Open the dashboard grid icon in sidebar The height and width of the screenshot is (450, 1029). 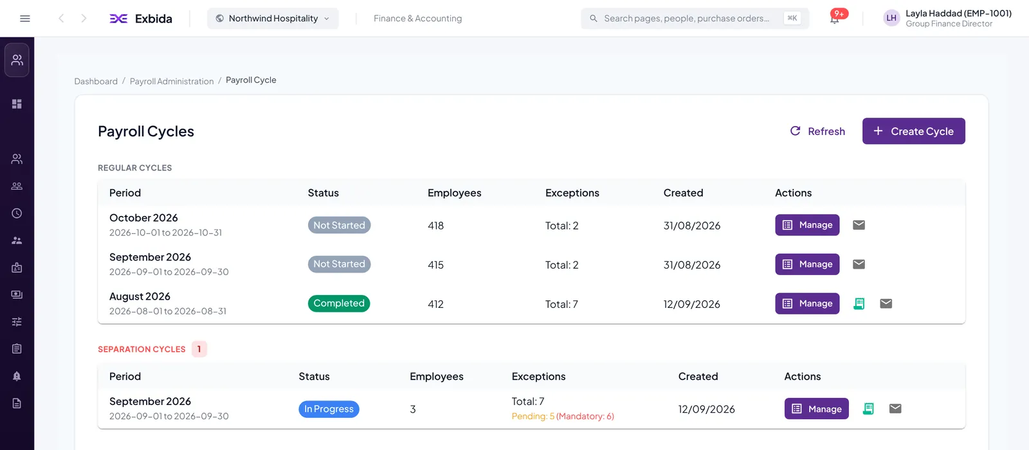(x=17, y=104)
